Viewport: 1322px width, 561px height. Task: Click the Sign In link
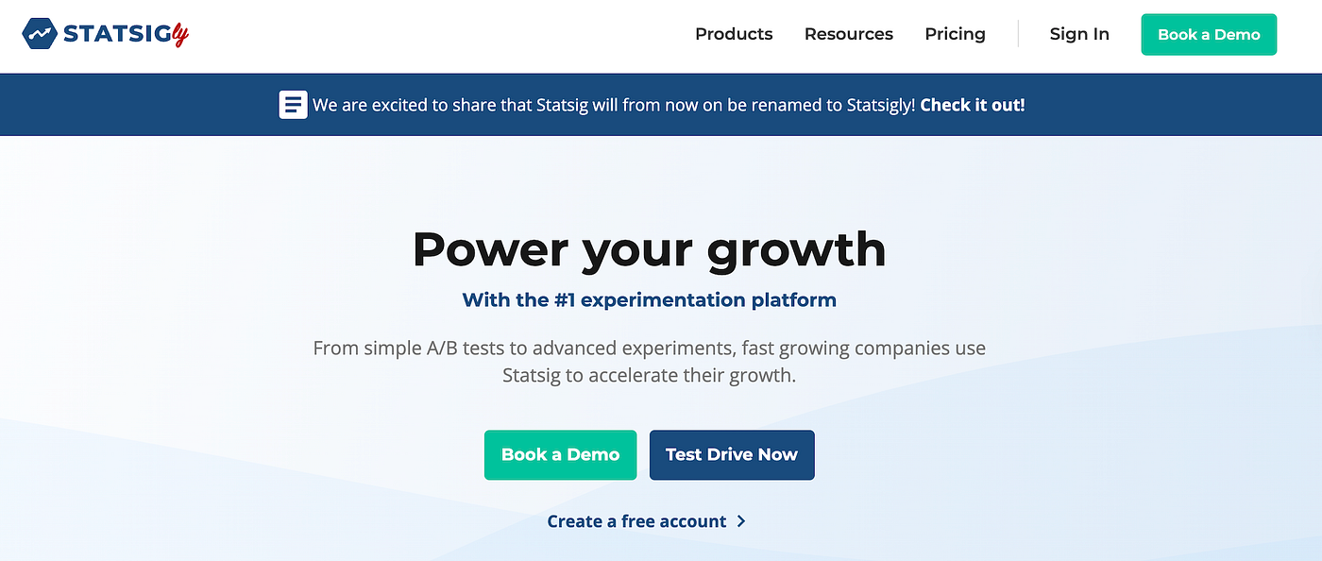(x=1079, y=34)
